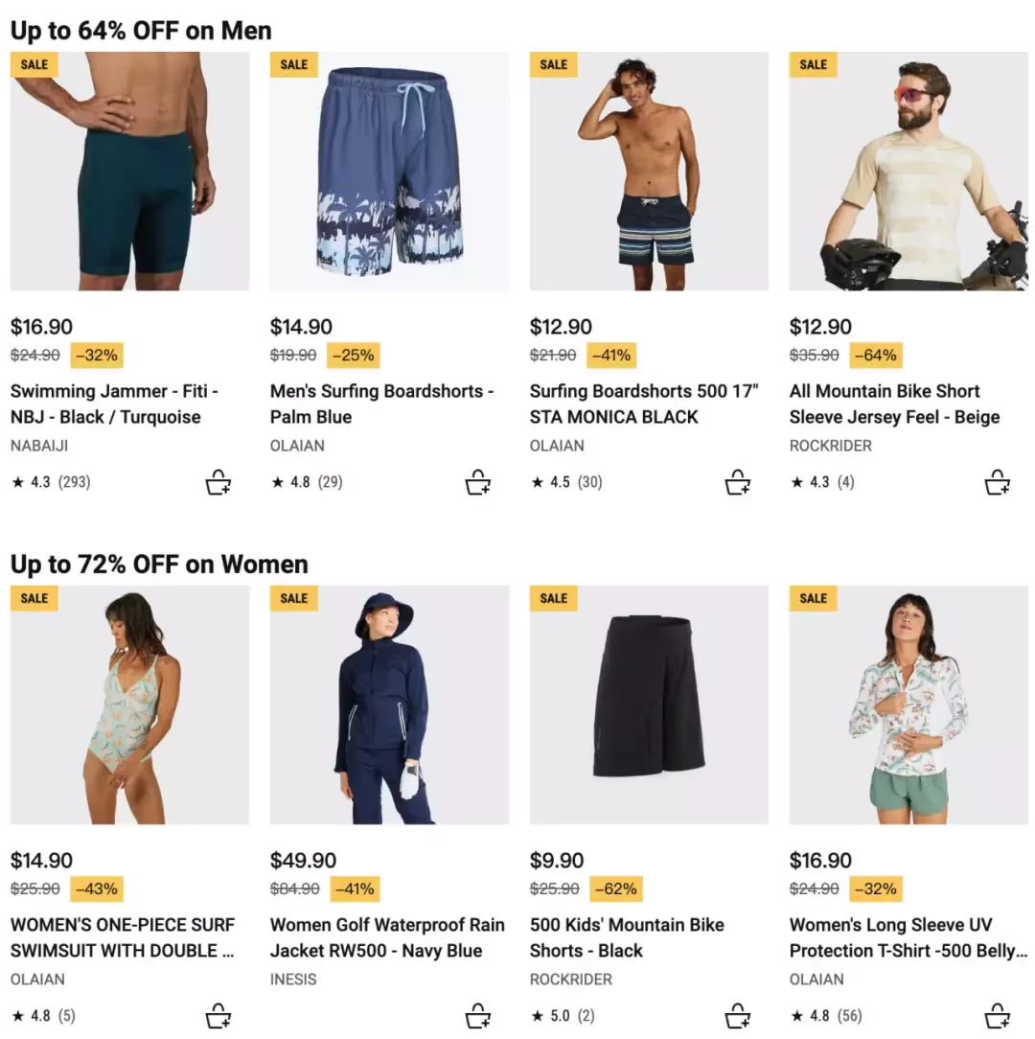This screenshot has height=1039, width=1035.
Task: Open Swimming Jammer Fiti product image
Action: coord(130,171)
